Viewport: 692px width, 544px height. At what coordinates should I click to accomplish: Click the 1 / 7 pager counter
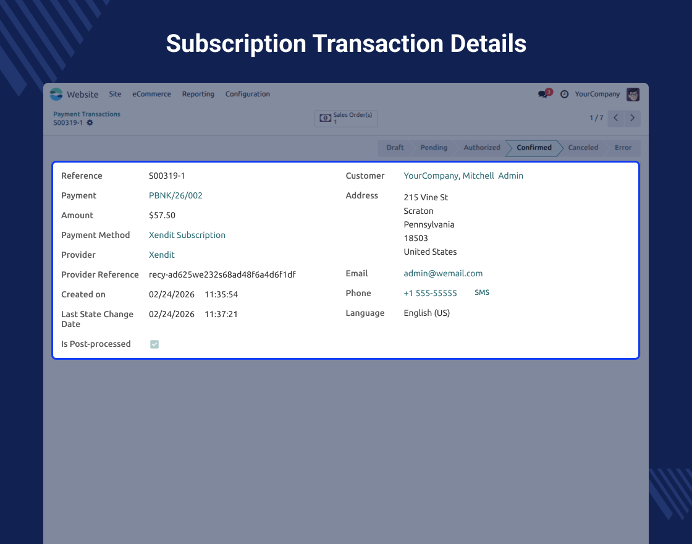[596, 118]
